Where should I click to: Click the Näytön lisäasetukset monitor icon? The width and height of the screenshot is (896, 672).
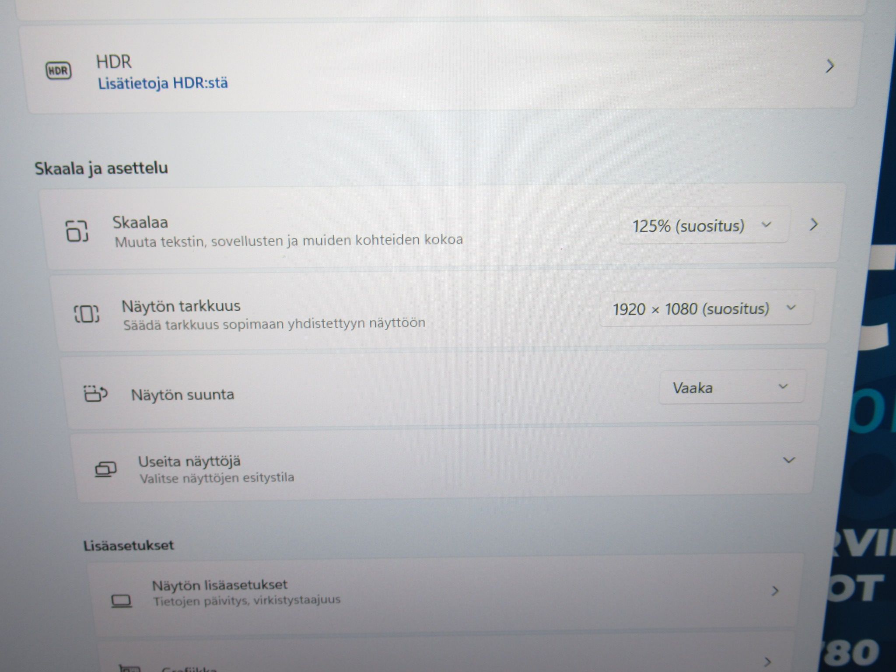click(x=121, y=601)
